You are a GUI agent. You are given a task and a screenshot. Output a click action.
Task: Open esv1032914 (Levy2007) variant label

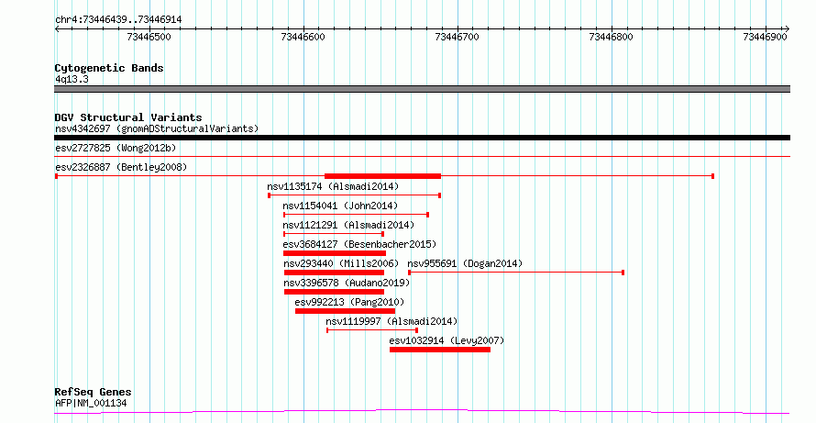(447, 340)
